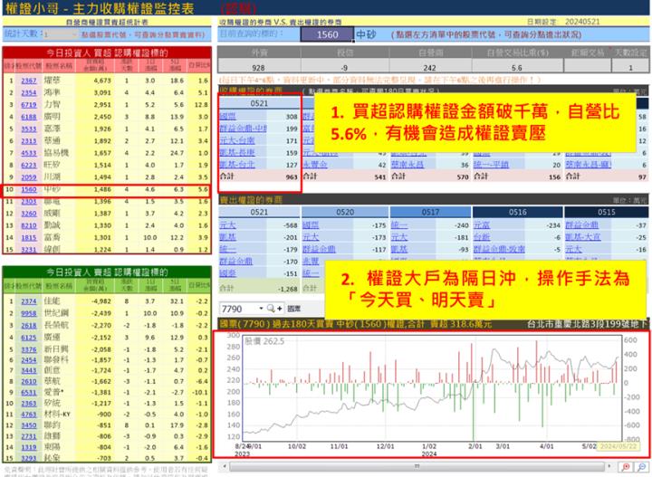This screenshot has width=652, height=477.
Task: Click the chart scrollbar right arrow
Action: (x=609, y=467)
